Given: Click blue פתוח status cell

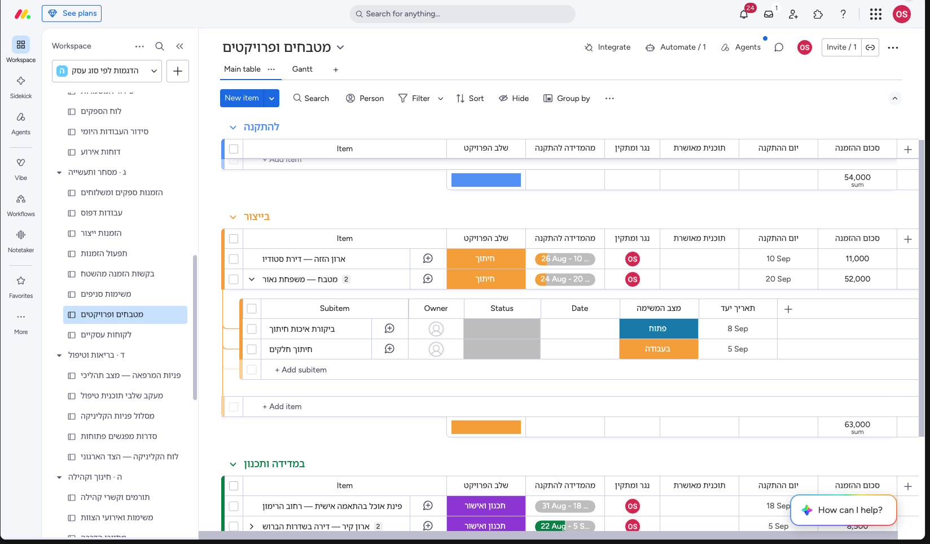Looking at the screenshot, I should (x=659, y=329).
